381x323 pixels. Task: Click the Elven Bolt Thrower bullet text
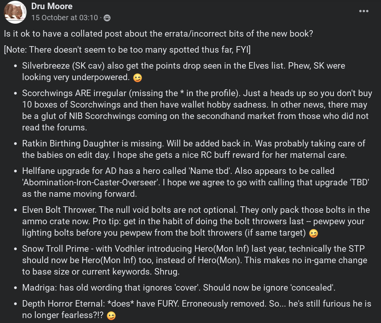[196, 221]
